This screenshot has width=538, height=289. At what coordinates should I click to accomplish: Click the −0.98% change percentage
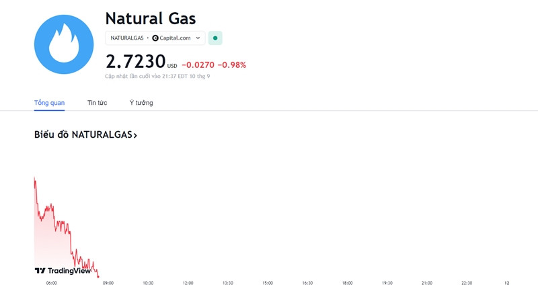click(232, 65)
